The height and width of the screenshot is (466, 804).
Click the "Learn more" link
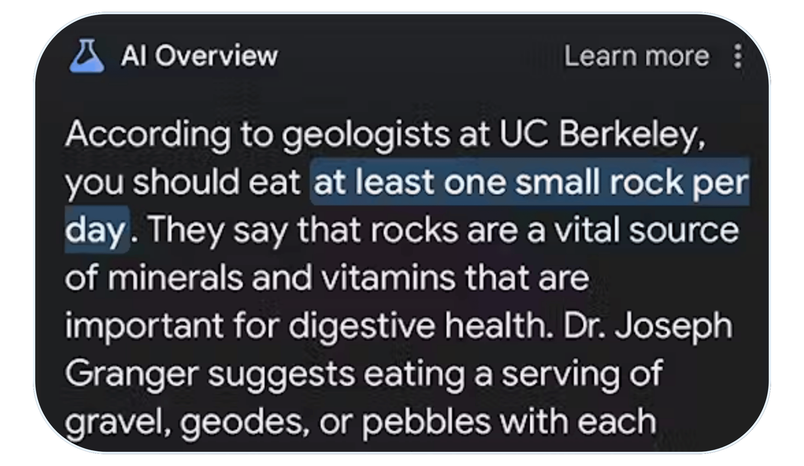tap(637, 56)
